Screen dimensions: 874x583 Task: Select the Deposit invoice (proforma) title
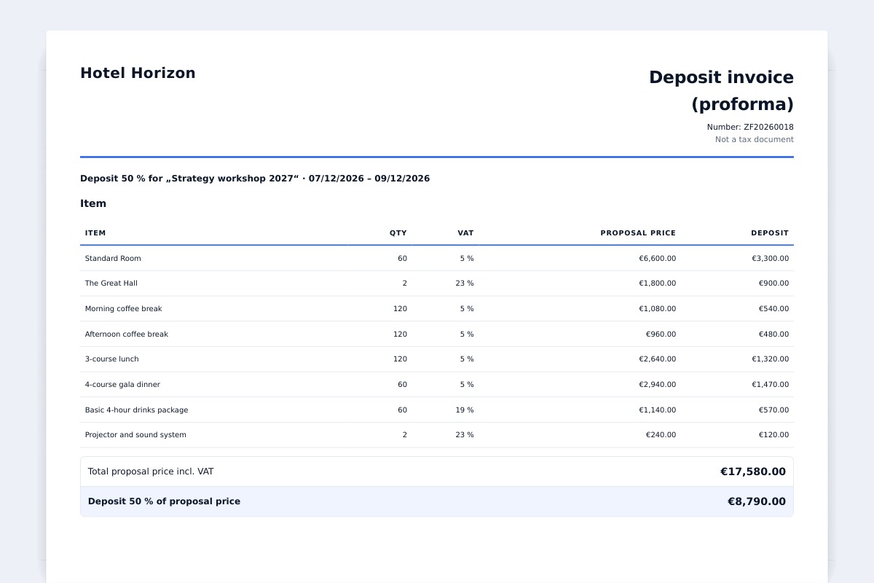coord(721,90)
